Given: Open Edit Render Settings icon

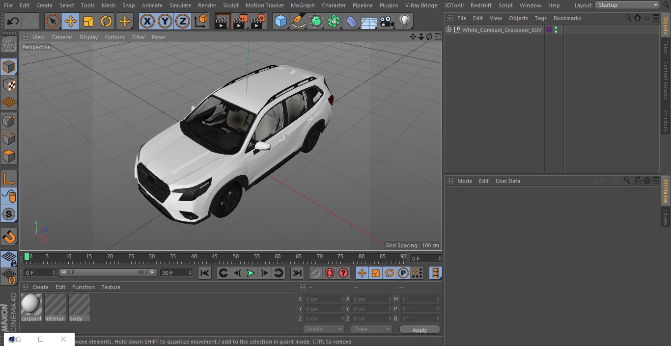Looking at the screenshot, I should (x=258, y=21).
